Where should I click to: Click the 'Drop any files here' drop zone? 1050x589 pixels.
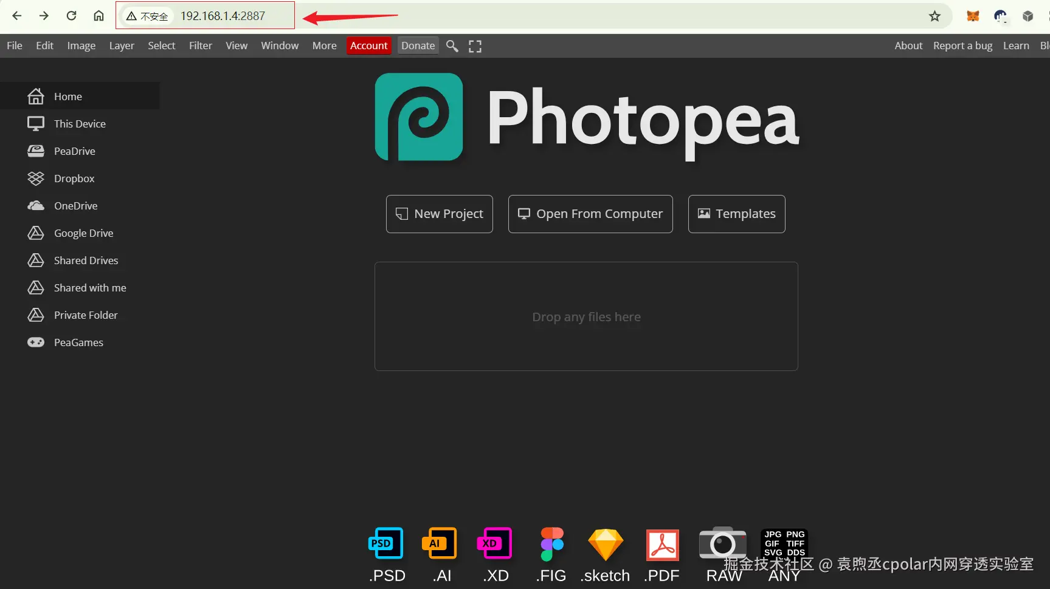(586, 316)
